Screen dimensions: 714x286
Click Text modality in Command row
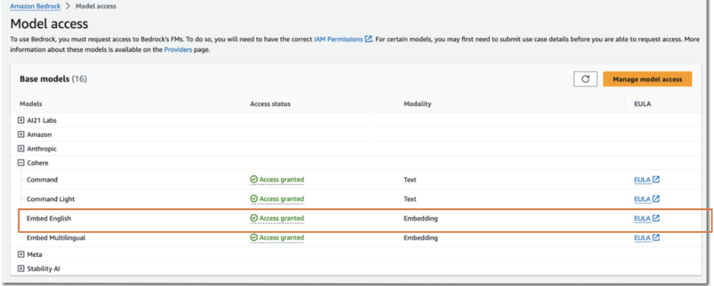(410, 180)
